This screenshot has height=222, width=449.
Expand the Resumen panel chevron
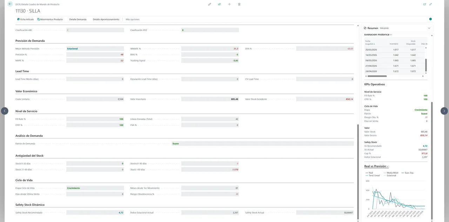click(429, 28)
